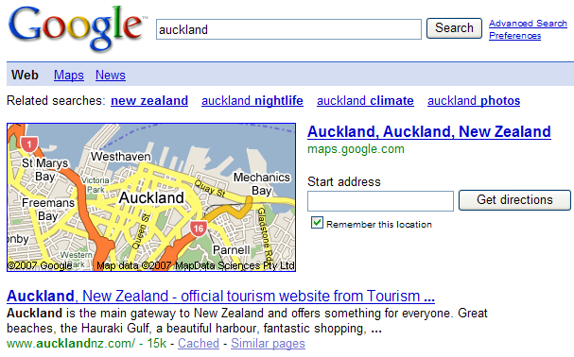574x357 pixels.
Task: Follow related search new zealand
Action: pos(149,101)
